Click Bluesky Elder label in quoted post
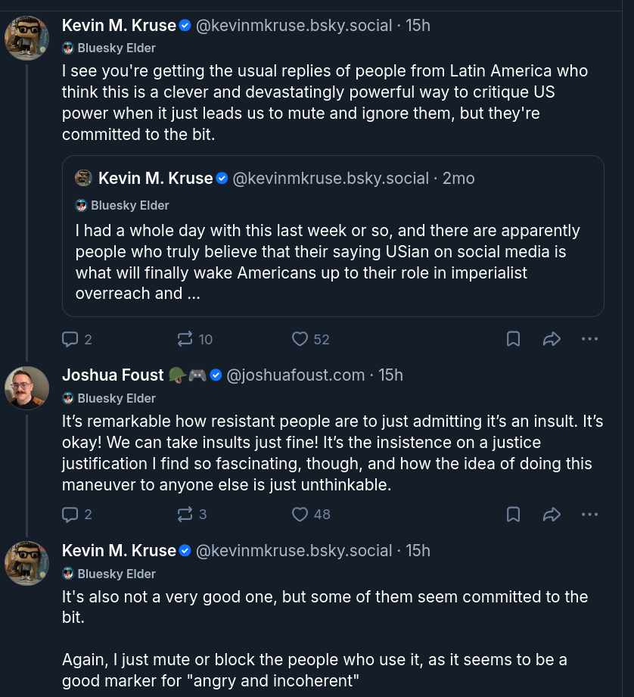The width and height of the screenshot is (634, 697). click(129, 205)
